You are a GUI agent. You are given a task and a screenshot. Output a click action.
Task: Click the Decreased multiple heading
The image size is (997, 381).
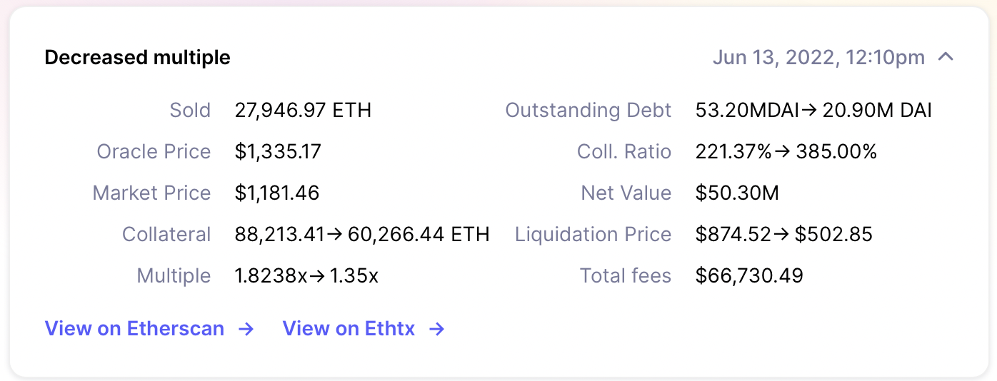coord(137,58)
